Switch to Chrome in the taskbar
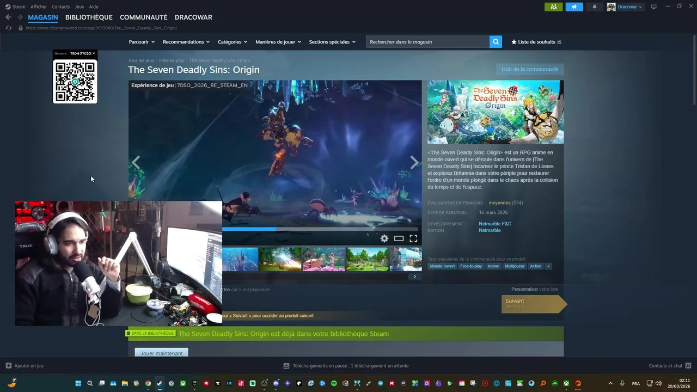This screenshot has height=392, width=697. click(148, 383)
